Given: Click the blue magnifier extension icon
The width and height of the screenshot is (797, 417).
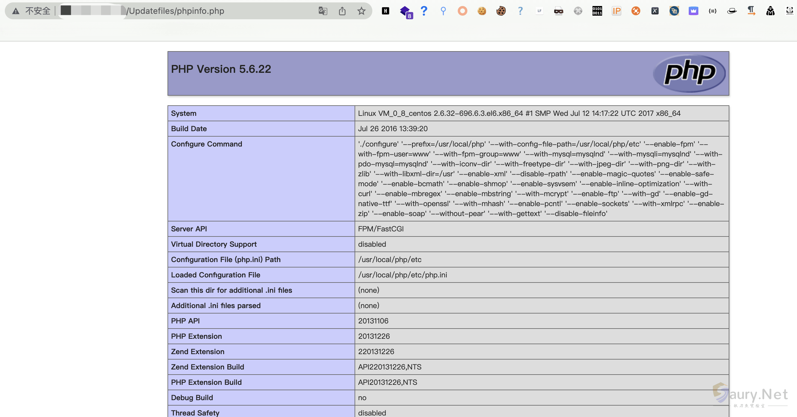Looking at the screenshot, I should [x=443, y=11].
